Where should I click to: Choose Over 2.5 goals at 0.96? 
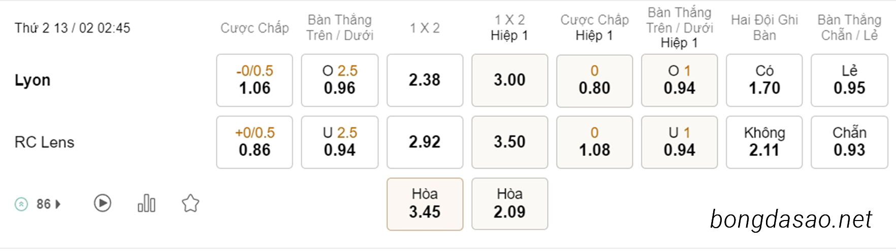(x=340, y=80)
